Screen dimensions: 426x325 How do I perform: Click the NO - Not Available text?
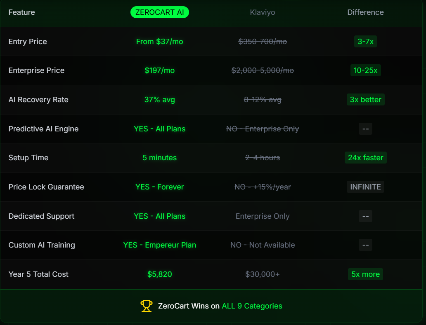263,245
